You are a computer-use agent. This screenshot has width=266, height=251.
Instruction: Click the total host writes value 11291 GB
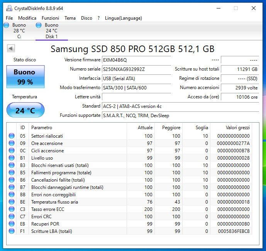point(240,69)
